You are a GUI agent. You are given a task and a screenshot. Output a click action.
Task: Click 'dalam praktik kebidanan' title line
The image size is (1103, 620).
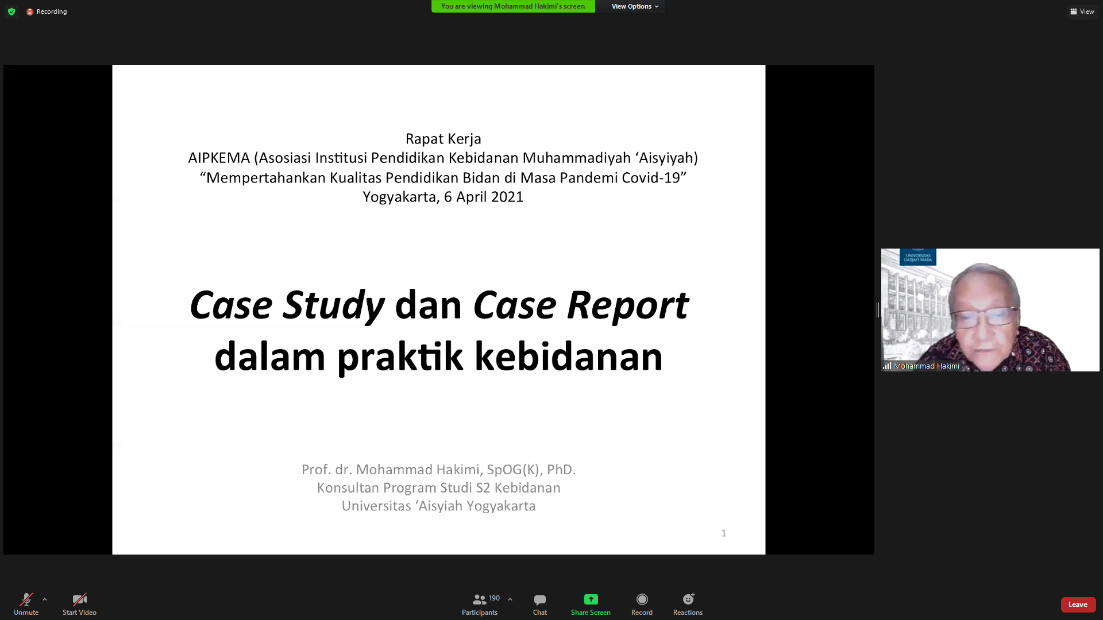(438, 356)
